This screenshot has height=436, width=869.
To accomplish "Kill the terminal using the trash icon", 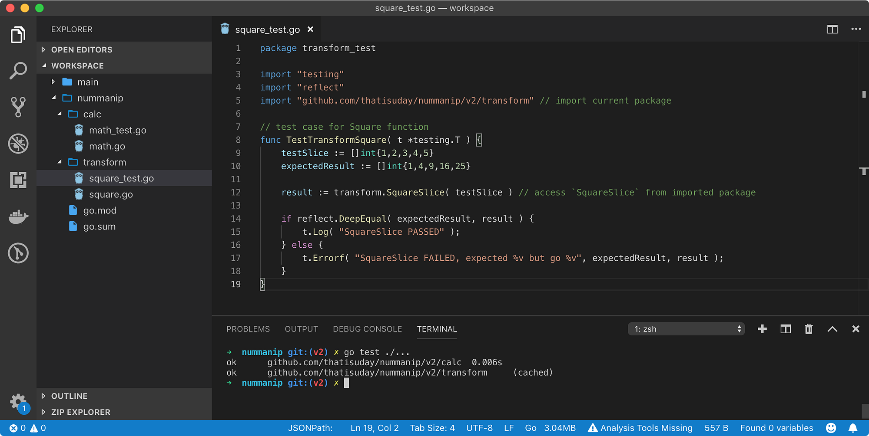I will click(x=808, y=329).
